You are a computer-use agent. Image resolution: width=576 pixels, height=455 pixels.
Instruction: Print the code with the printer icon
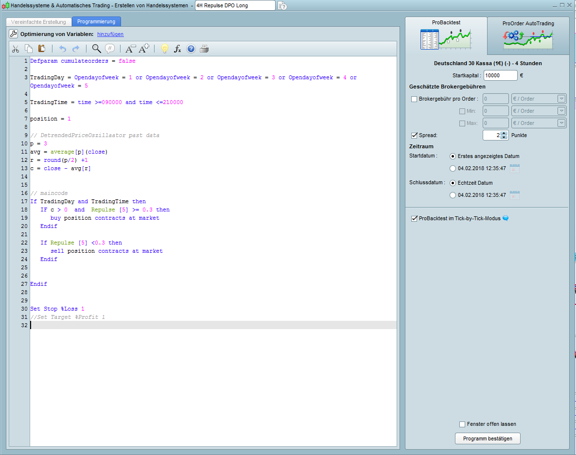(x=204, y=49)
